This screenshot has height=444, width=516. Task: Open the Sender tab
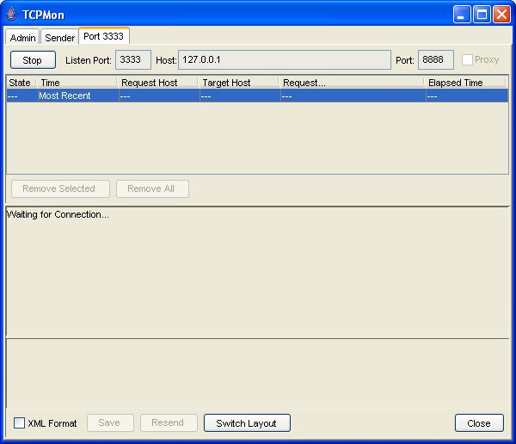60,38
